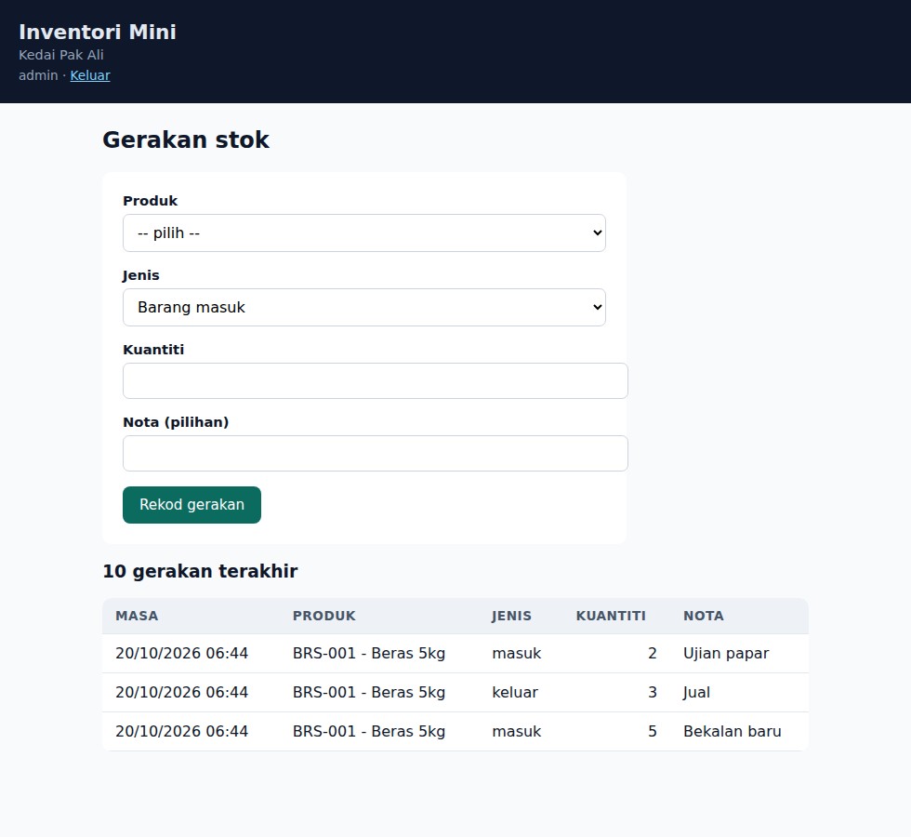Click the product cell in the Bekalan baru row
Image resolution: width=911 pixels, height=837 pixels.
point(369,731)
